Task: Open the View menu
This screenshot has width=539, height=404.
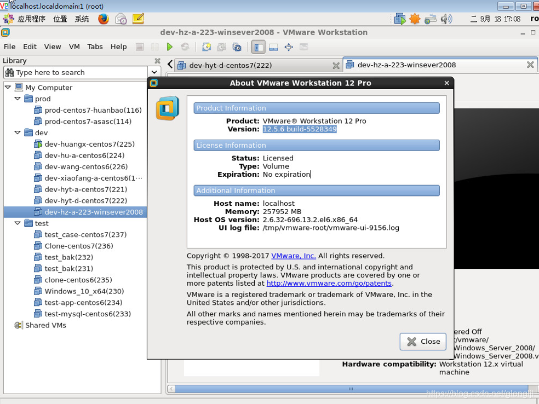Action: tap(53, 47)
